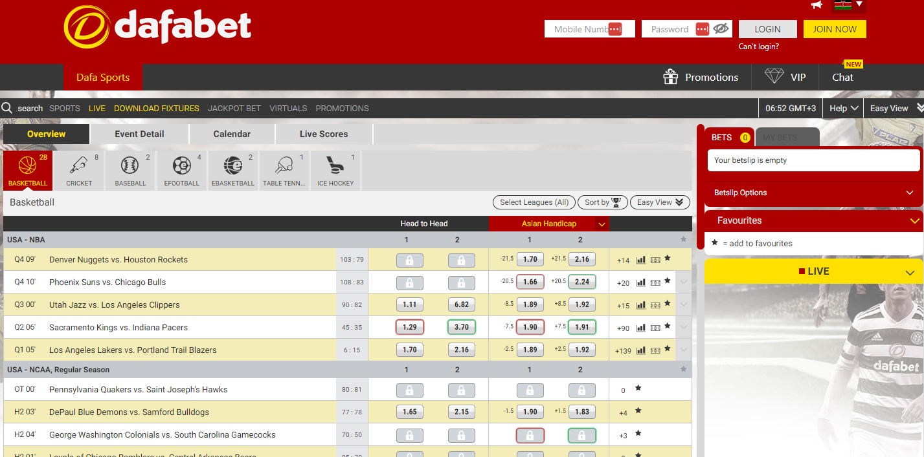Open statistics chart for Phoenix Suns game
This screenshot has width=924, height=457.
pyautogui.click(x=641, y=282)
